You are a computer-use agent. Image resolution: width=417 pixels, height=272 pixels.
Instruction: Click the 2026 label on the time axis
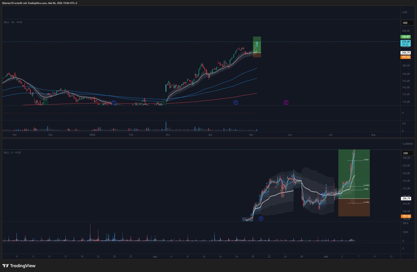pyautogui.click(x=92, y=134)
